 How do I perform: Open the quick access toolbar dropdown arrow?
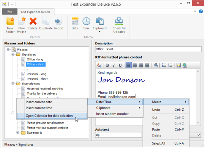pyautogui.click(x=12, y=5)
